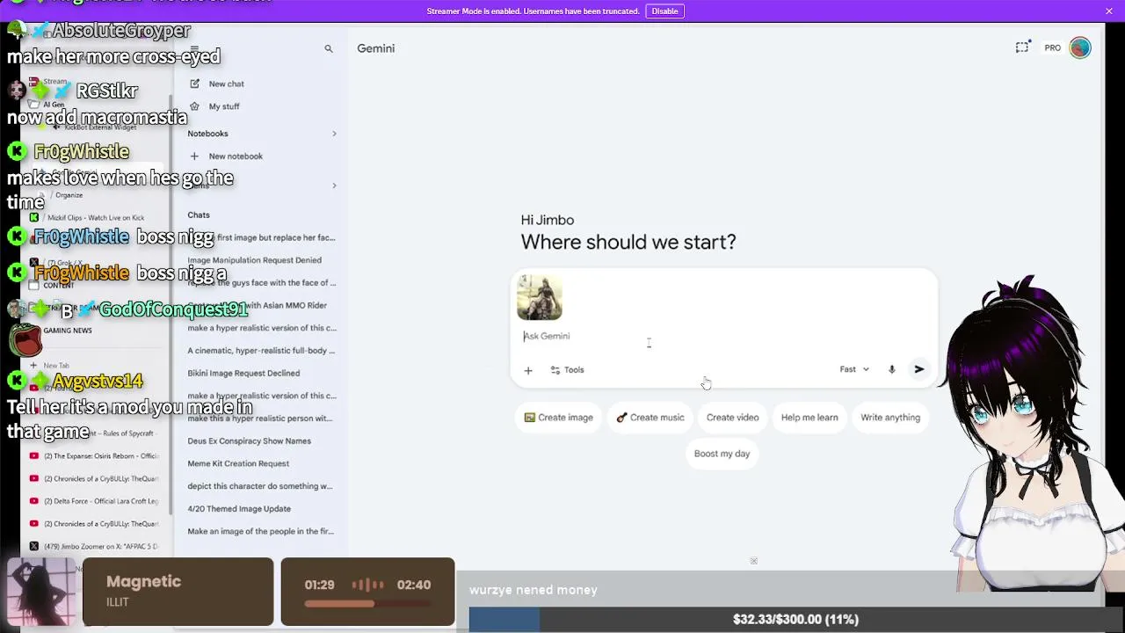
Task: Open the Fast model dropdown
Action: [x=854, y=369]
